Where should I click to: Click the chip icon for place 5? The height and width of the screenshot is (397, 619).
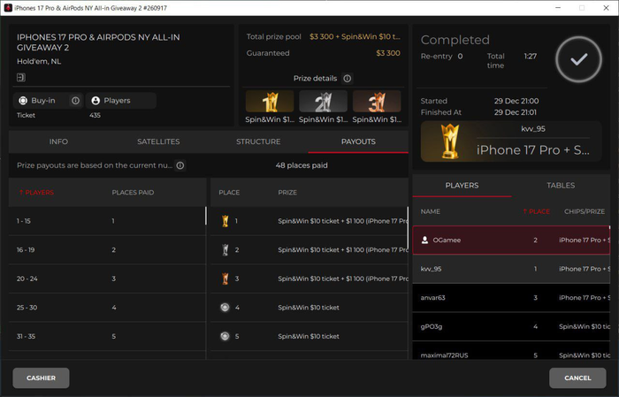coord(225,336)
